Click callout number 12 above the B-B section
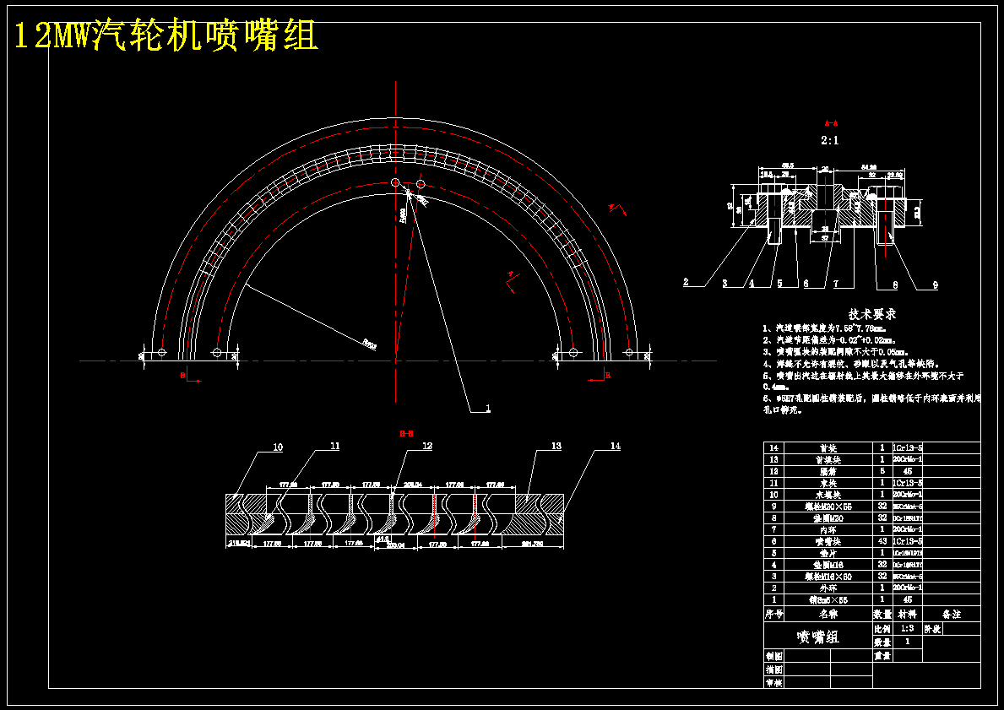This screenshot has width=1004, height=710. tap(427, 446)
